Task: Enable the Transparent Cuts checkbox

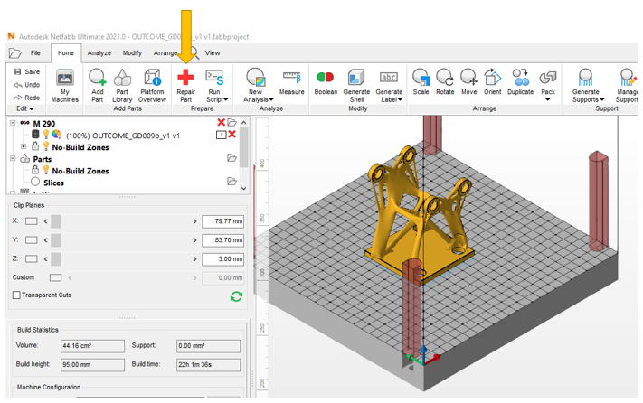Action: tap(16, 295)
